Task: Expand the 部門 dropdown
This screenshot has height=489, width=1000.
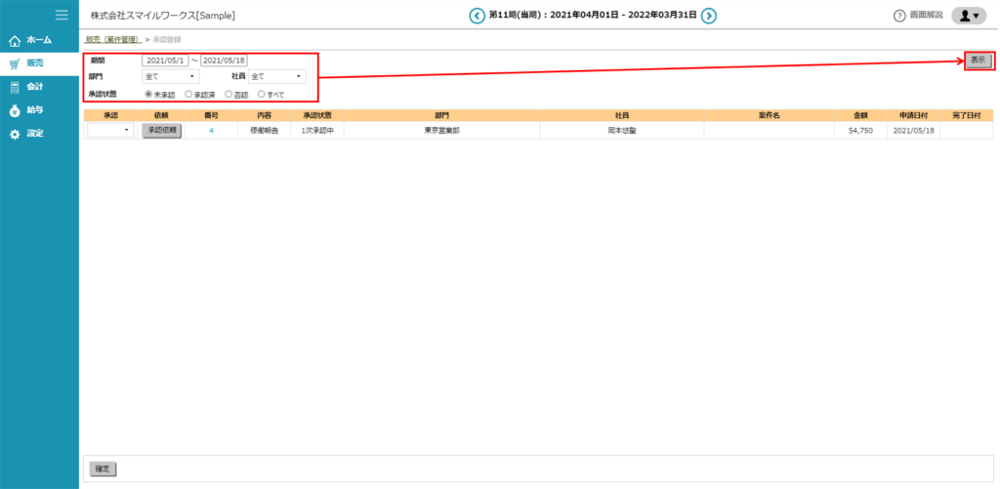Action: click(x=170, y=76)
